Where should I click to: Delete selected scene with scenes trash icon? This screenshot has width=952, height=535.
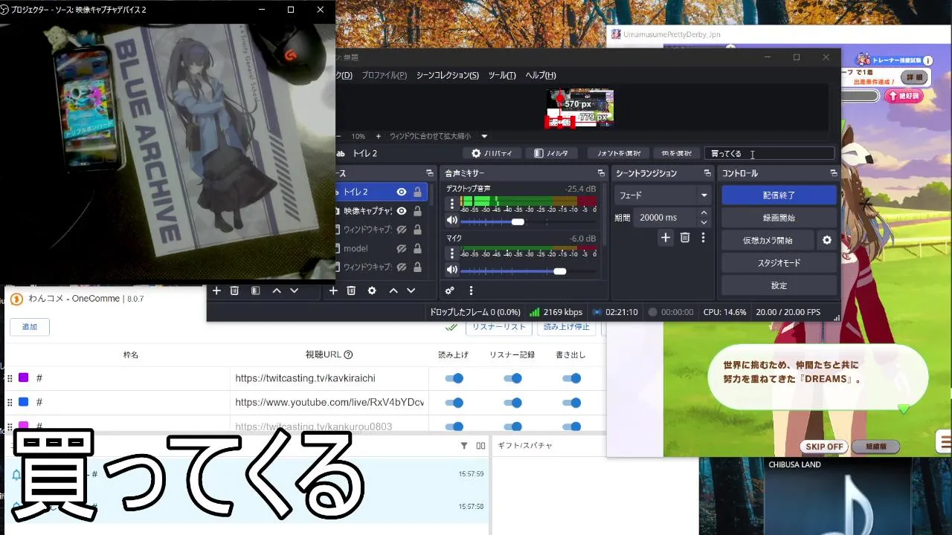click(234, 291)
